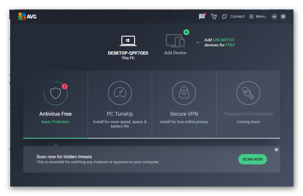Close the AVG window
Screen dimensions: 303x196
[x=283, y=17]
